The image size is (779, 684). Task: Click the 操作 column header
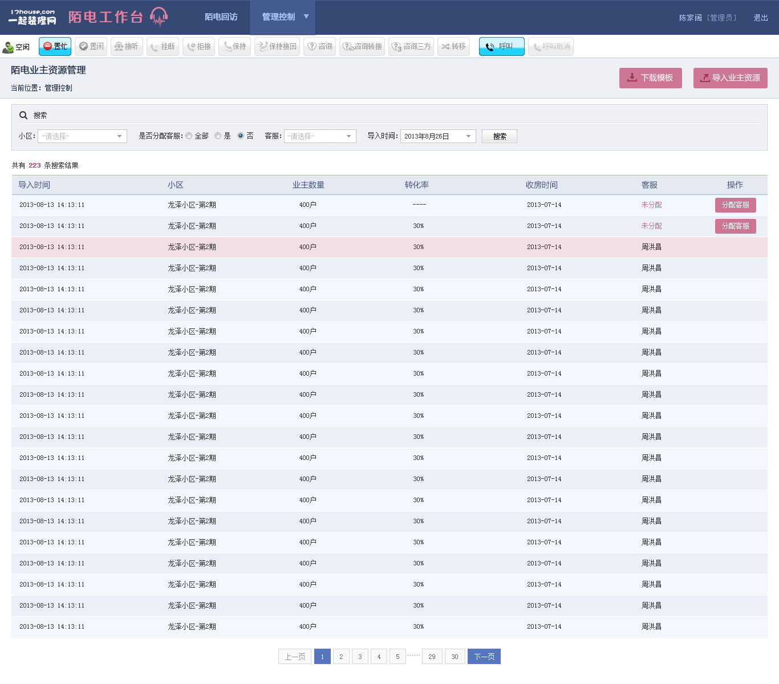coord(735,185)
